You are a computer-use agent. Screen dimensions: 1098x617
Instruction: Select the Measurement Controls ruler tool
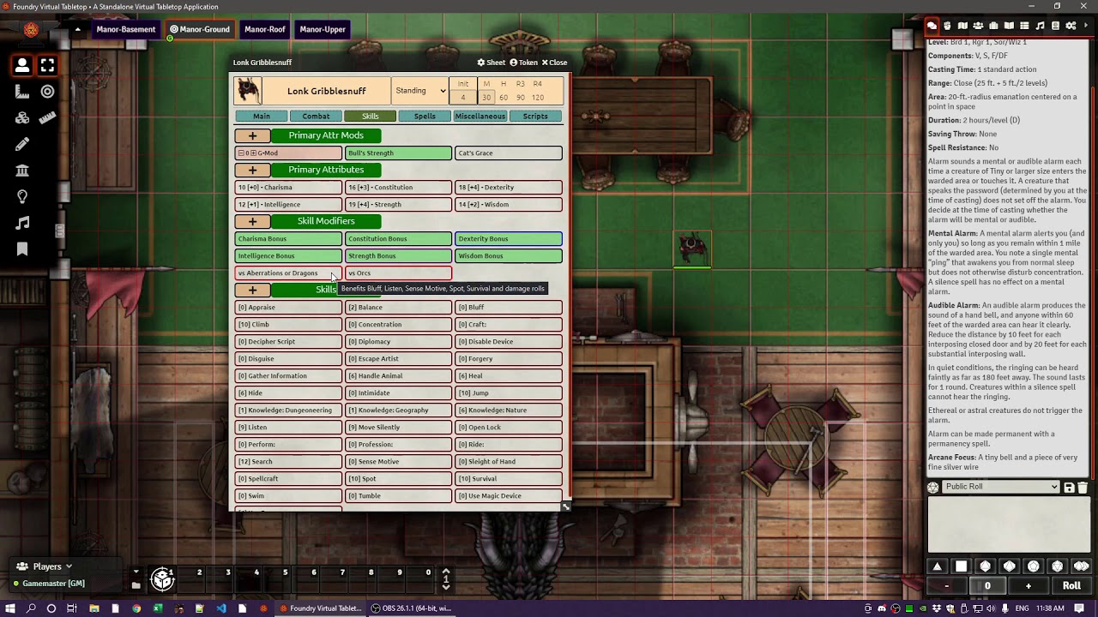22,92
